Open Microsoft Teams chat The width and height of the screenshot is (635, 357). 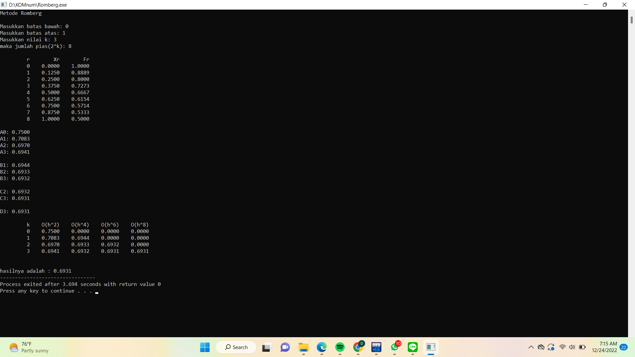[285, 347]
